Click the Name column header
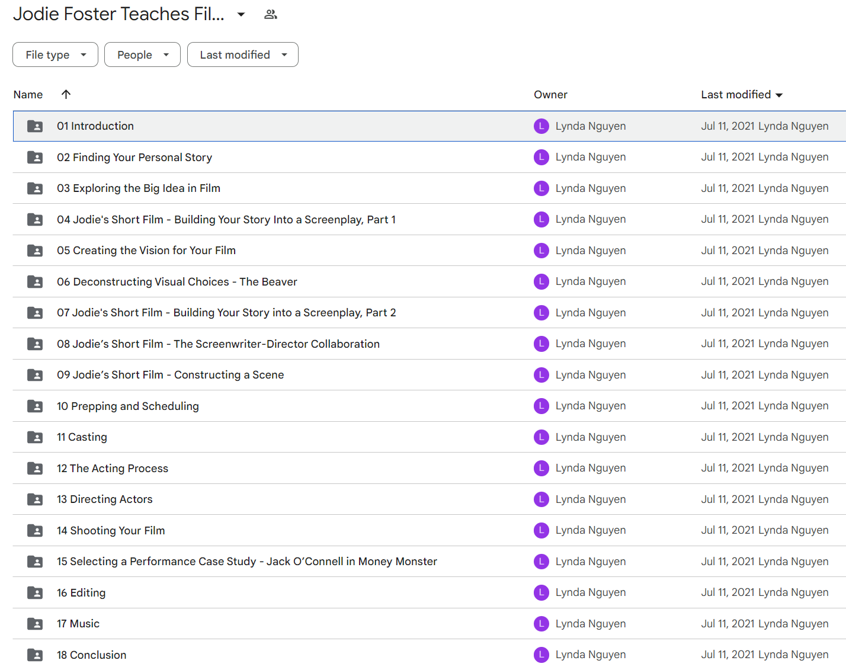The height and width of the screenshot is (670, 846). [x=28, y=94]
